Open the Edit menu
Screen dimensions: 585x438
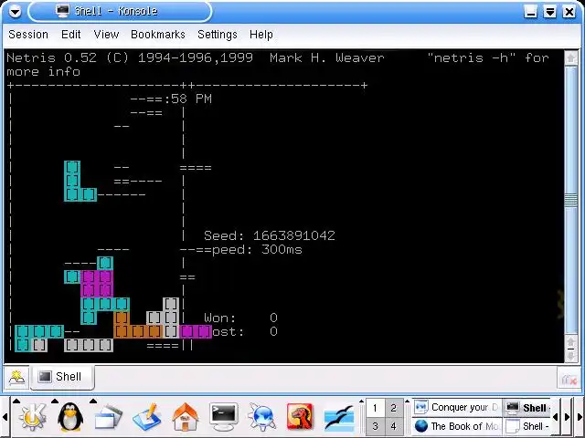click(x=71, y=35)
